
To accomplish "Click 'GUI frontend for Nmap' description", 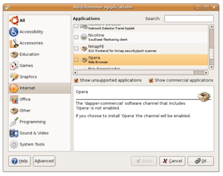I will 122,51.
